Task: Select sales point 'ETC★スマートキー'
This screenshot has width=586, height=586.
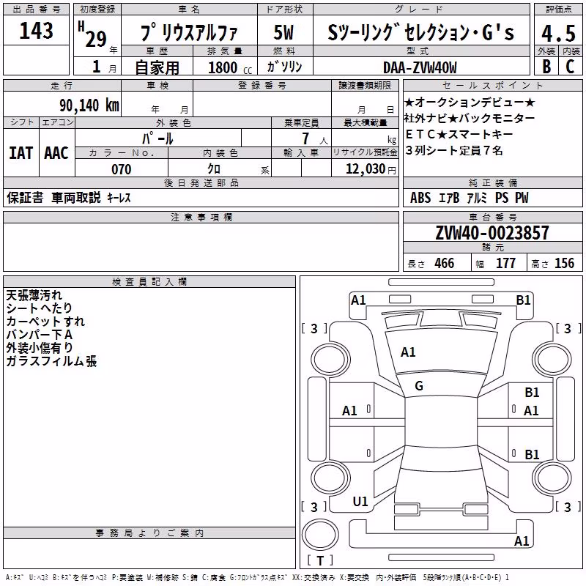Action: 459,134
